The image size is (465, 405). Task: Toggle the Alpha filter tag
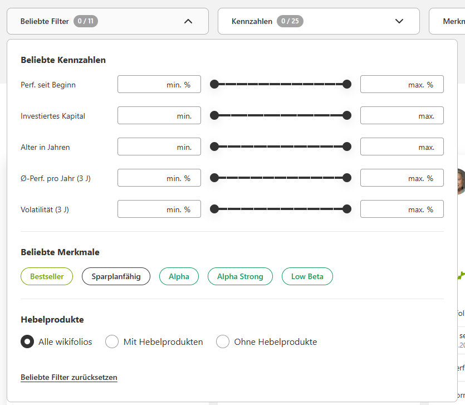(179, 276)
